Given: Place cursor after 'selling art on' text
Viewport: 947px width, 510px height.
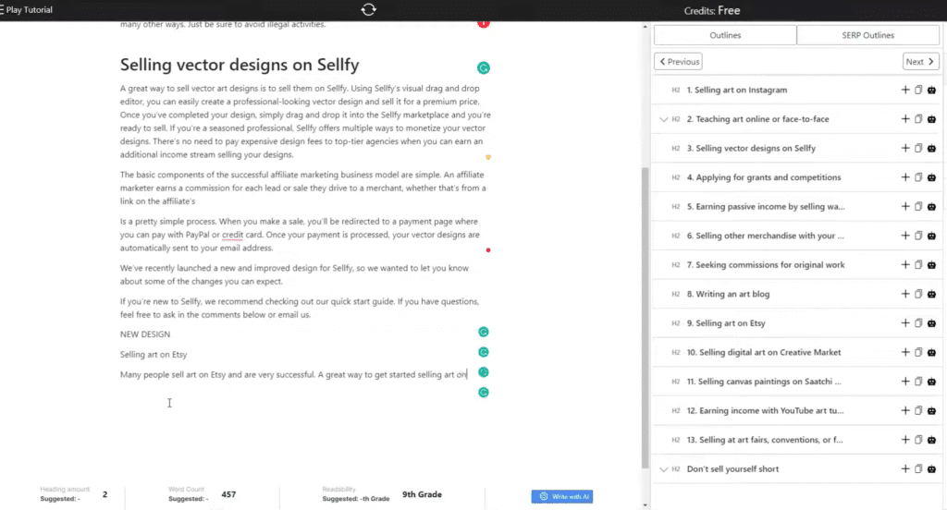Looking at the screenshot, I should [467, 375].
